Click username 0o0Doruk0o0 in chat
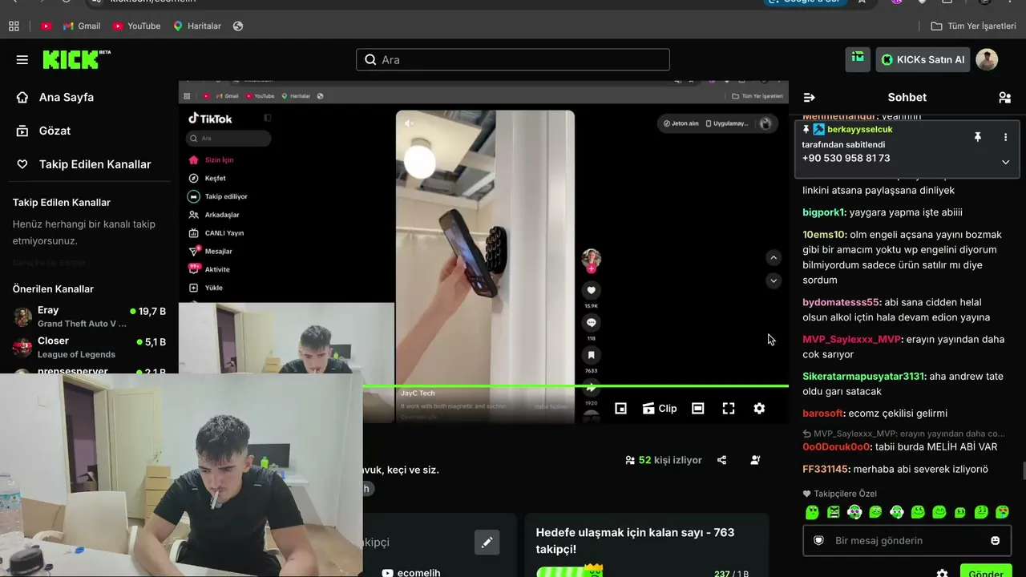This screenshot has height=577, width=1026. [836, 446]
